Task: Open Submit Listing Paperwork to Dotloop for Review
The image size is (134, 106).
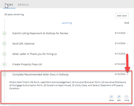Action: click(x=40, y=33)
